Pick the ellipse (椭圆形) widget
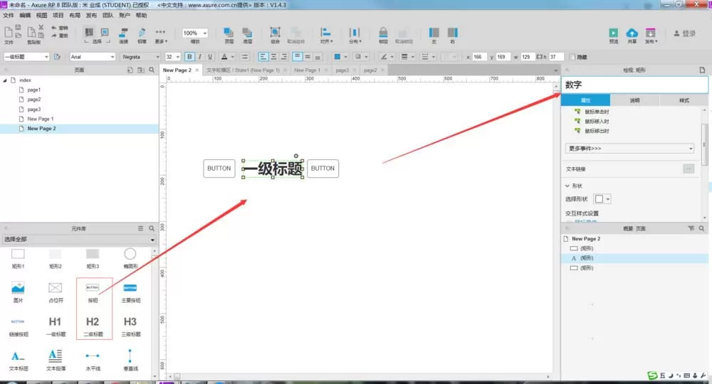This screenshot has width=712, height=384. 130,258
